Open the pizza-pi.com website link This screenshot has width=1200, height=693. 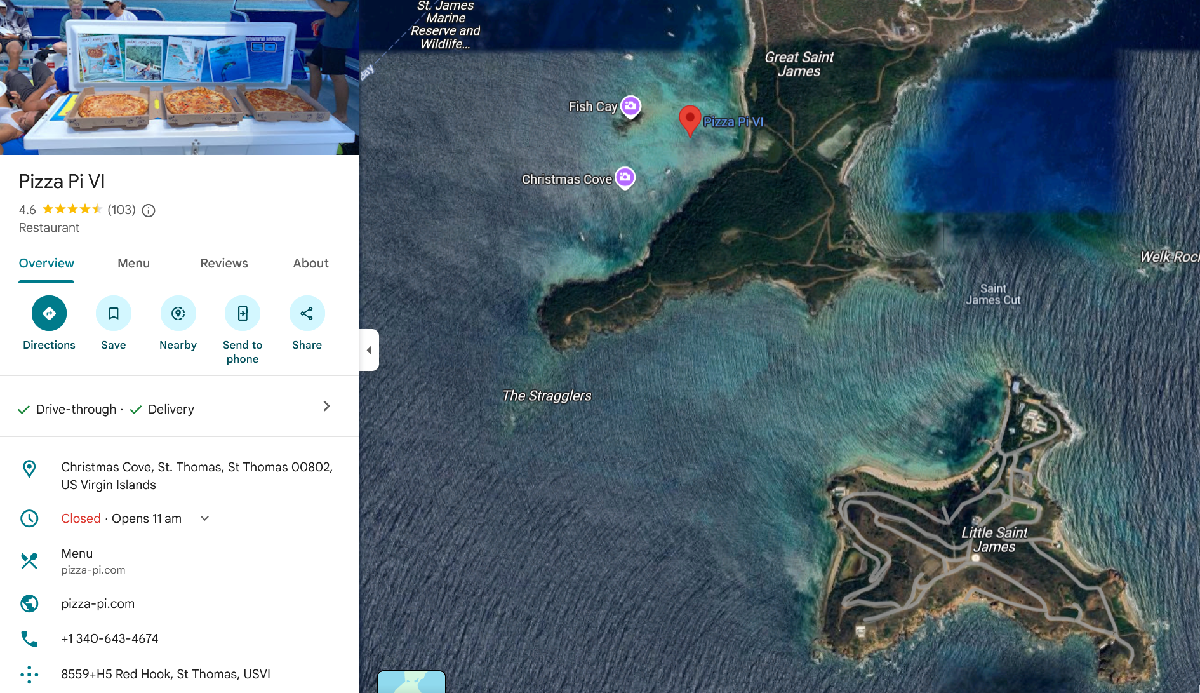(x=98, y=603)
